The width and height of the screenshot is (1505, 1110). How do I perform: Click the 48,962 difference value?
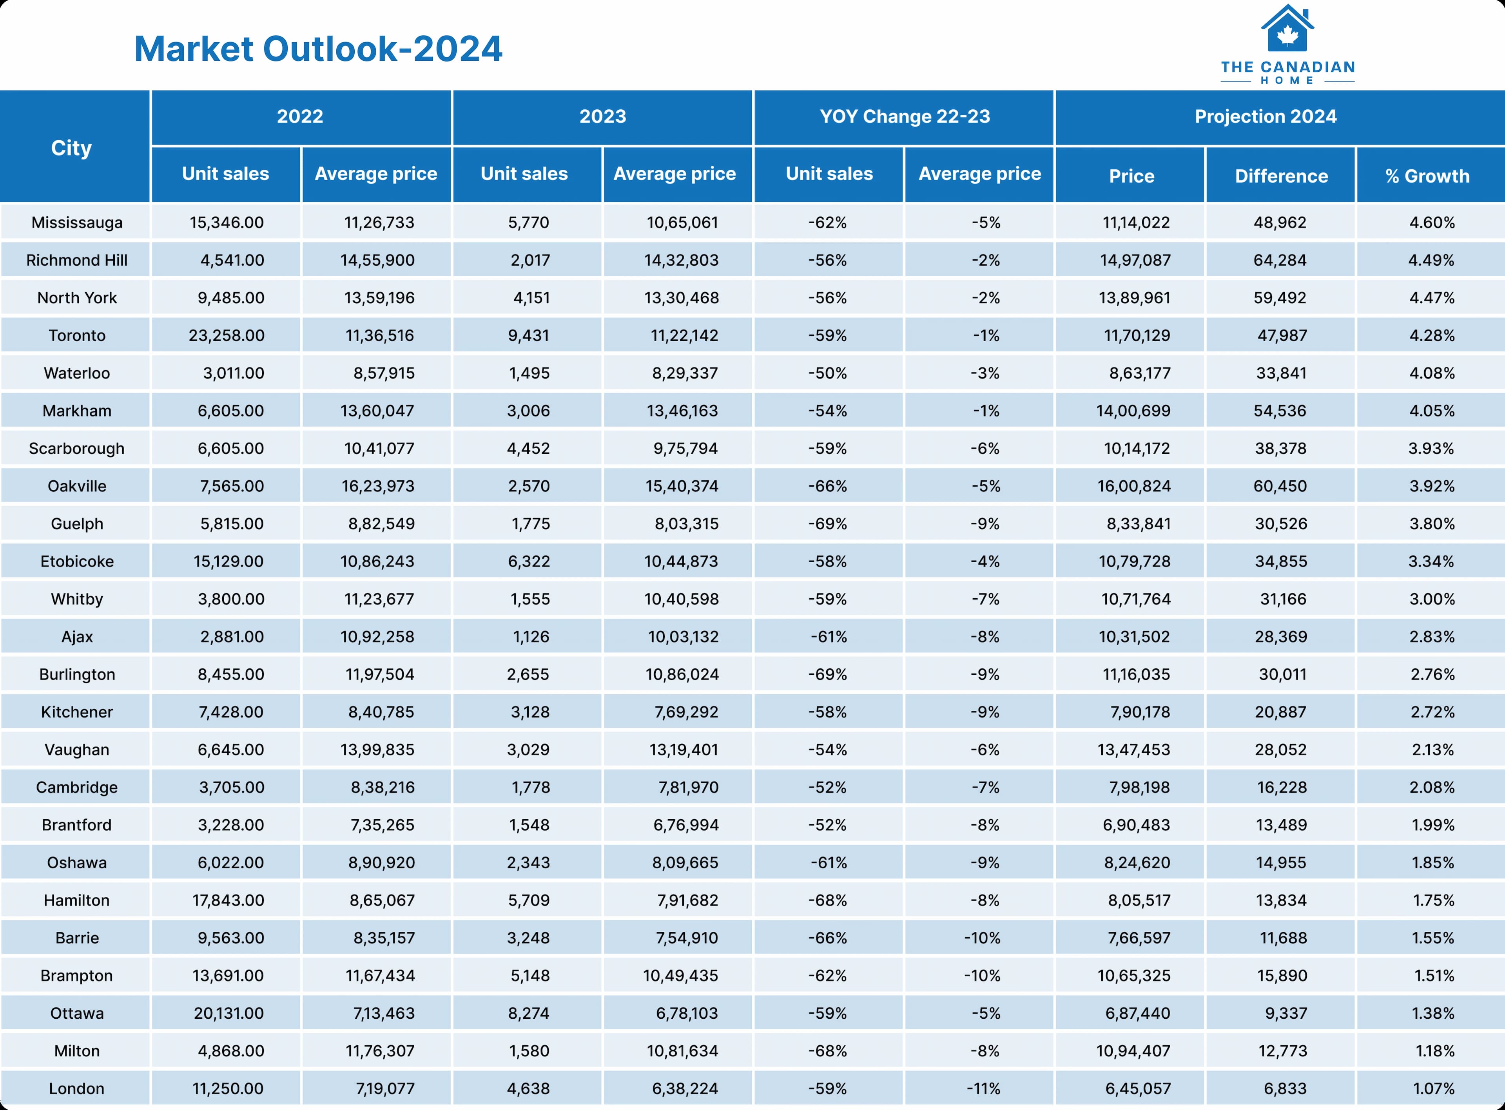coord(1280,223)
